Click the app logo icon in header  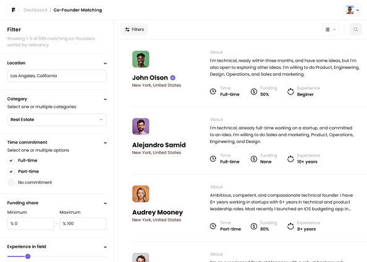(14, 10)
